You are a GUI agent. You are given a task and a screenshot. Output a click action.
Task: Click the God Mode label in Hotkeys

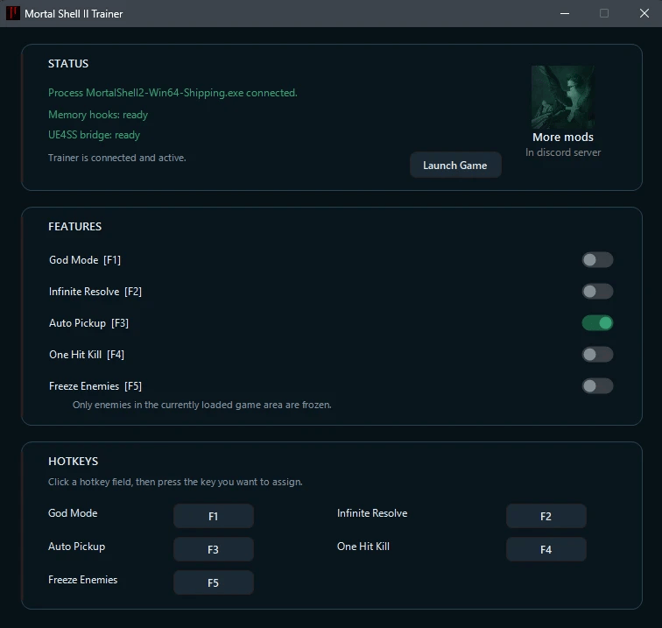pos(73,513)
